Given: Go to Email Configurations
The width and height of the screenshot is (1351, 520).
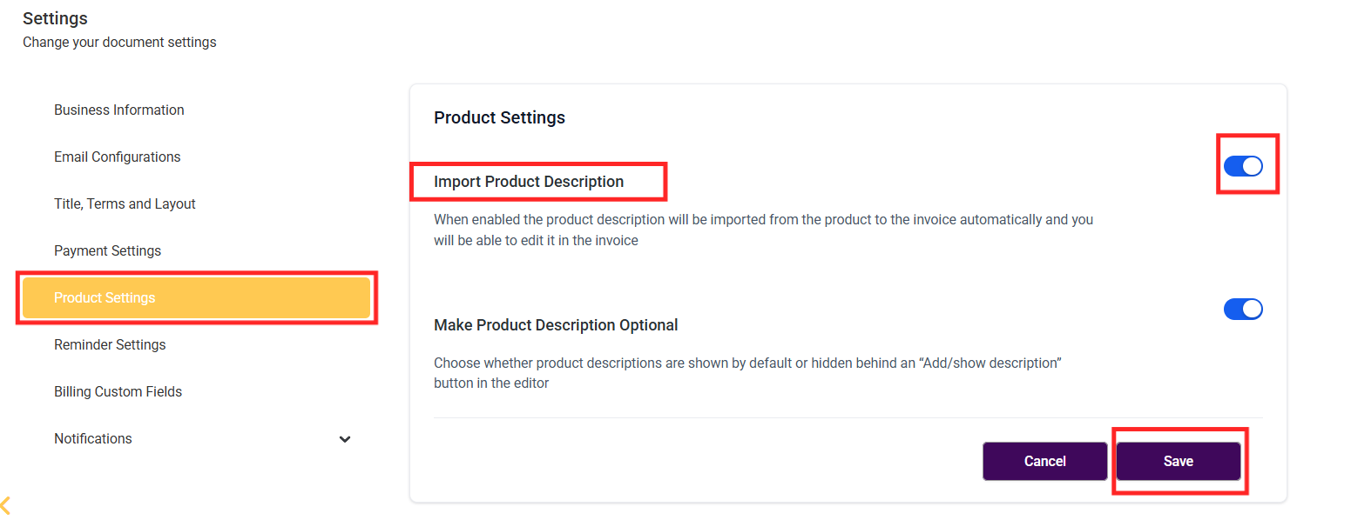Looking at the screenshot, I should click(x=118, y=157).
